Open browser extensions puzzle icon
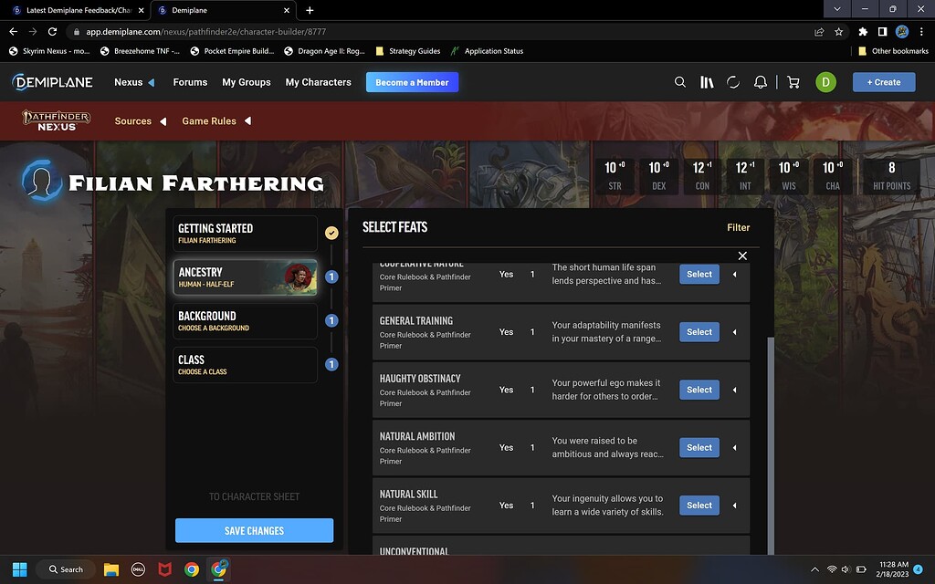Screen dimensions: 935x584 [863, 32]
